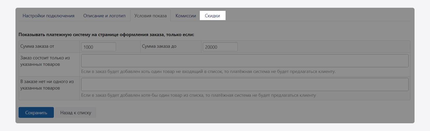The width and height of the screenshot is (430, 131).
Task: Click the Сумма заказа до label
Action: (x=159, y=46)
